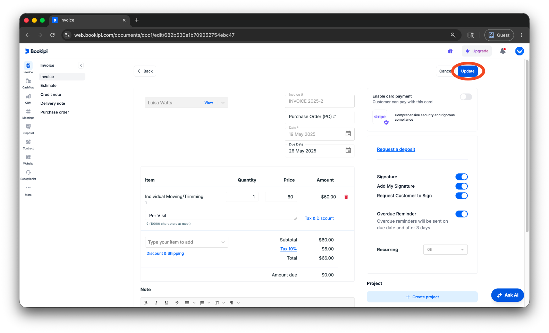Open the CRM section icon

28,96
